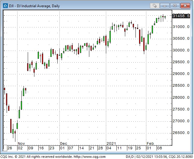Viewport: 194px width, 159px height.
Task: Click the 16 date on time axis
Action: 41,148
